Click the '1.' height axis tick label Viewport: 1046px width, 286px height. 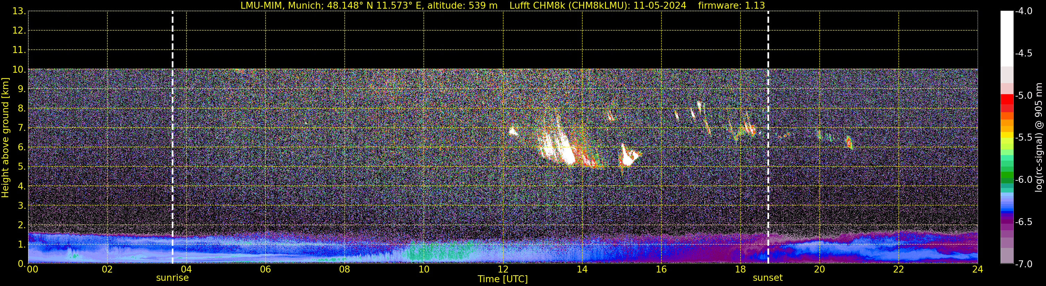(22, 244)
